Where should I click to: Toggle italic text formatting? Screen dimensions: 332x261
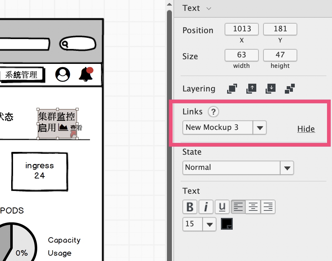(x=206, y=207)
